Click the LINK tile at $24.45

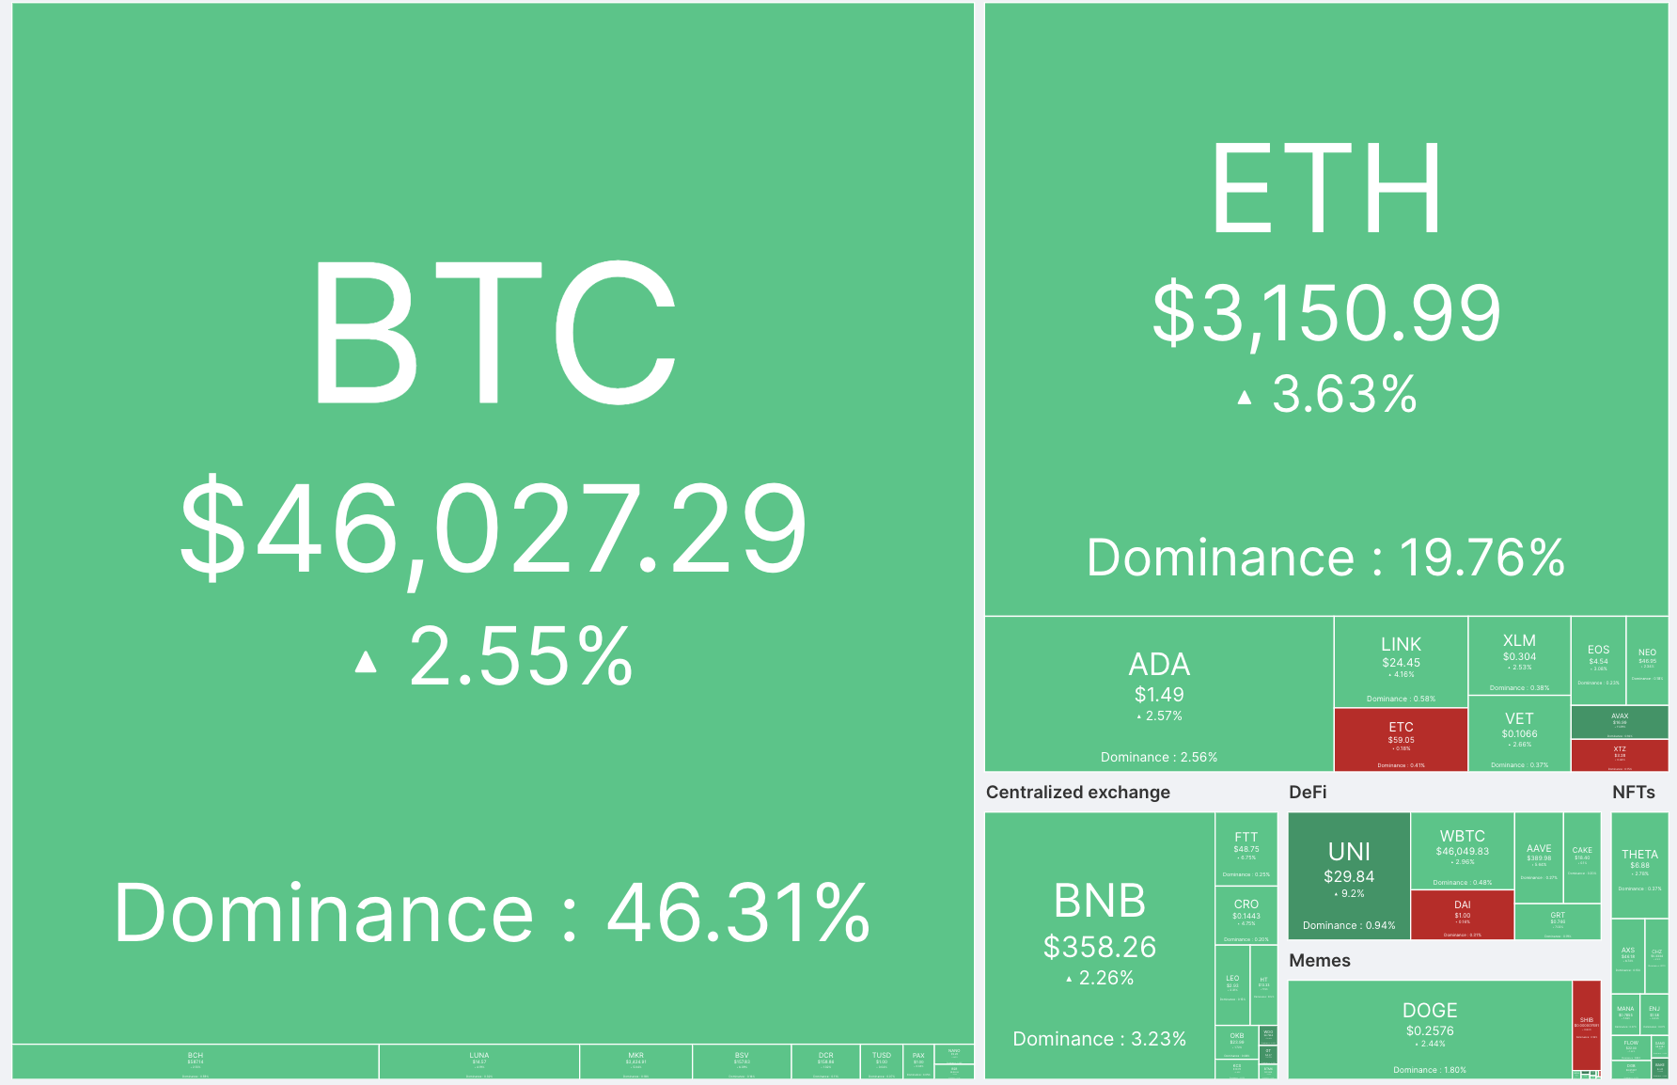click(1401, 662)
